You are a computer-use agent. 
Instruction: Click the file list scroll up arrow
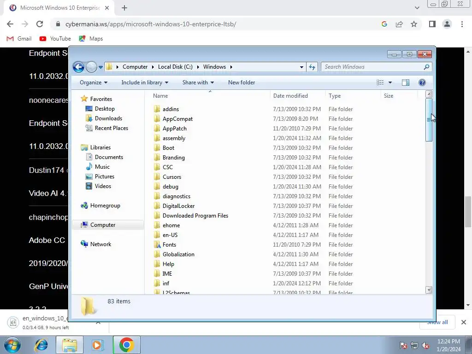429,94
